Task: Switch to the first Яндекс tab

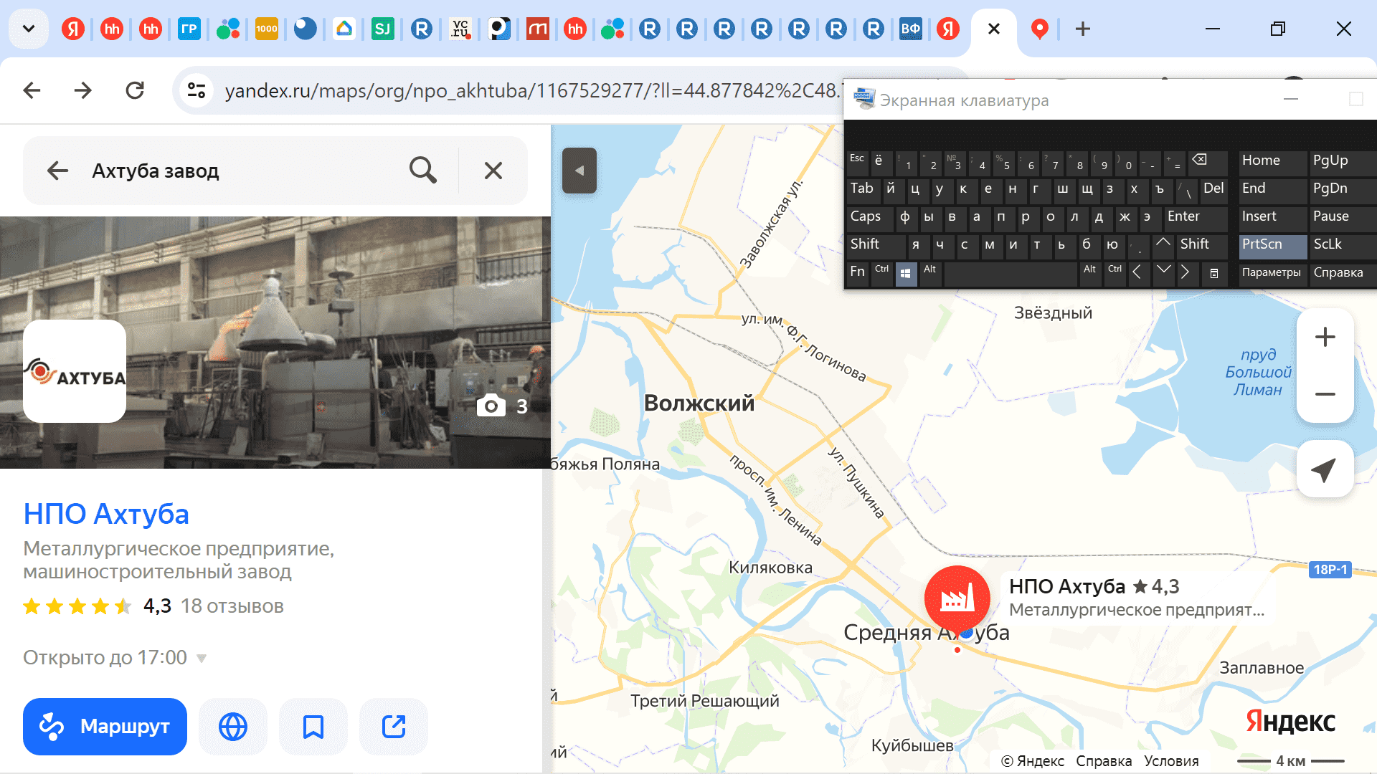Action: (x=73, y=29)
